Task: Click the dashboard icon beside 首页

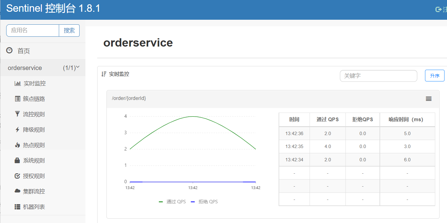Action: pyautogui.click(x=9, y=51)
